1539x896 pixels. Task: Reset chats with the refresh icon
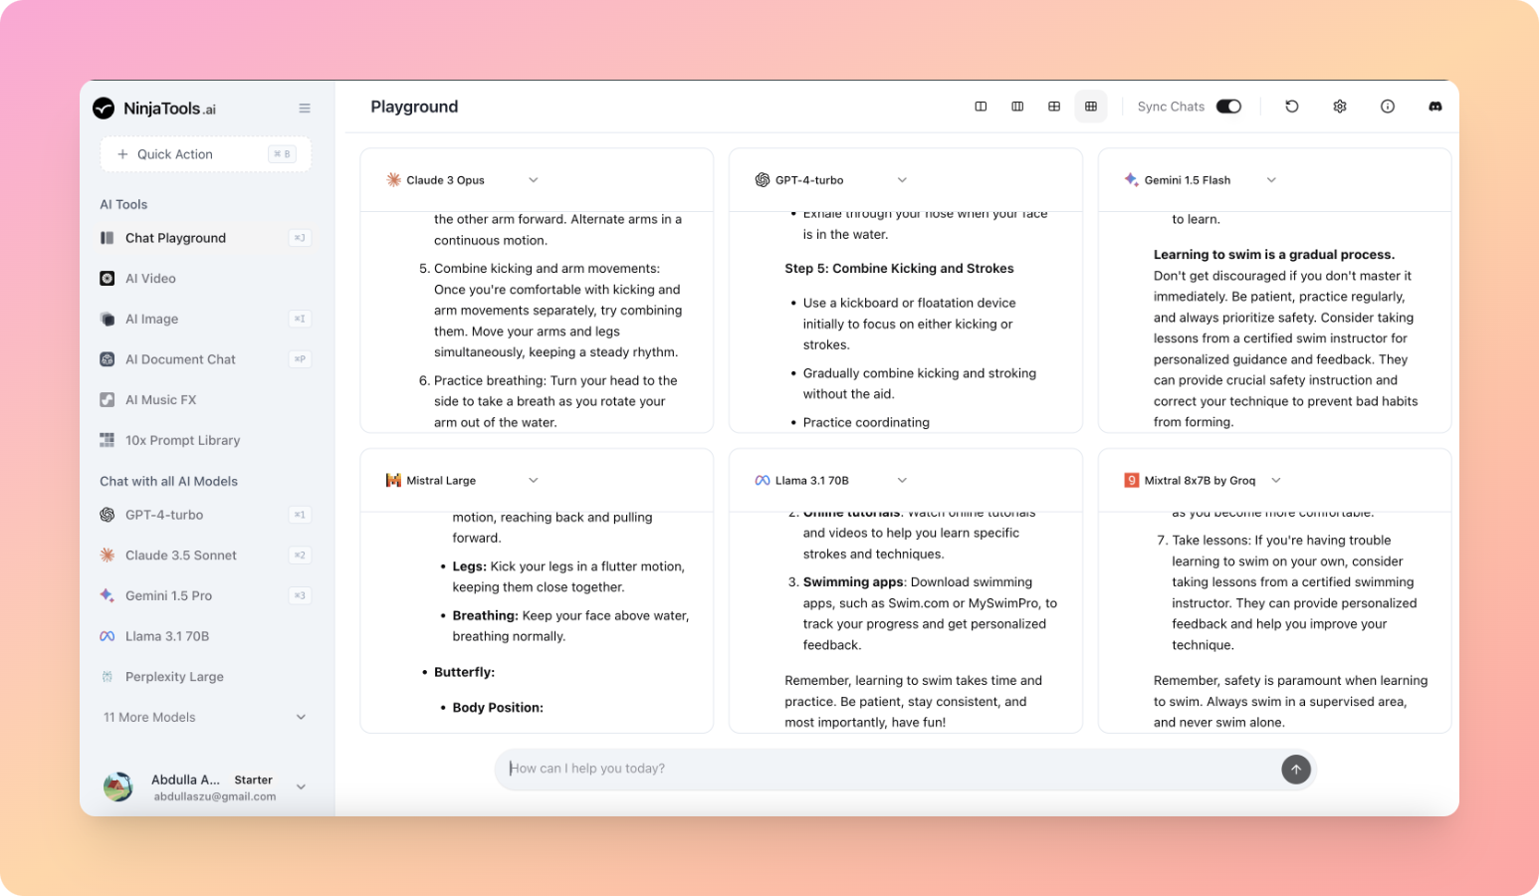pos(1291,107)
